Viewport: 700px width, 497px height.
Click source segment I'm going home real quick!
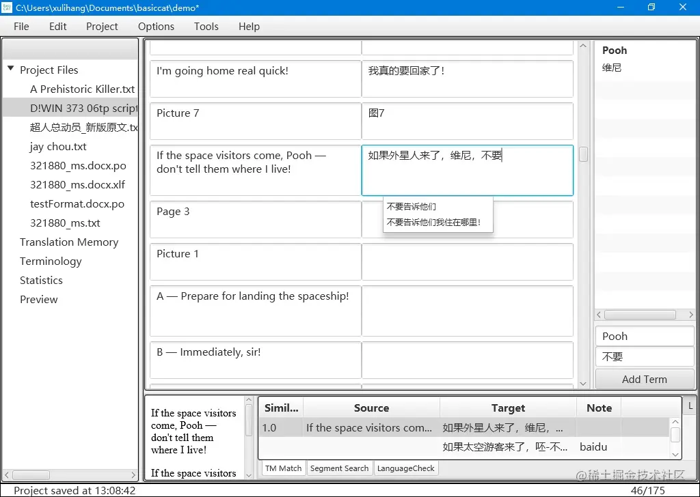[256, 79]
